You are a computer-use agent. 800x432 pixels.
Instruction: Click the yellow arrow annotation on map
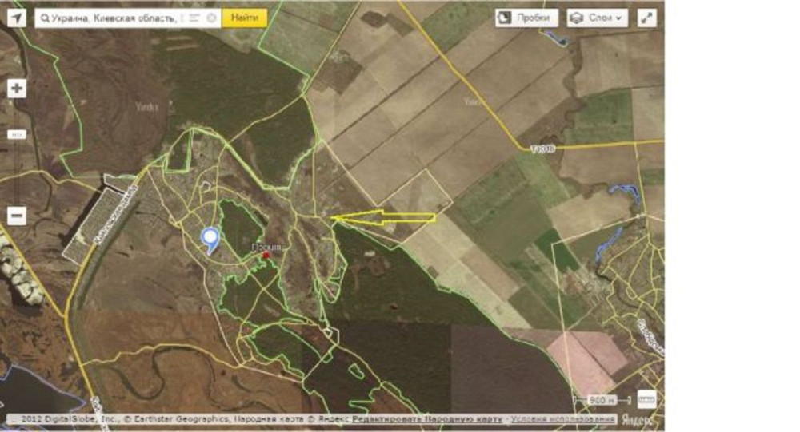pyautogui.click(x=382, y=216)
